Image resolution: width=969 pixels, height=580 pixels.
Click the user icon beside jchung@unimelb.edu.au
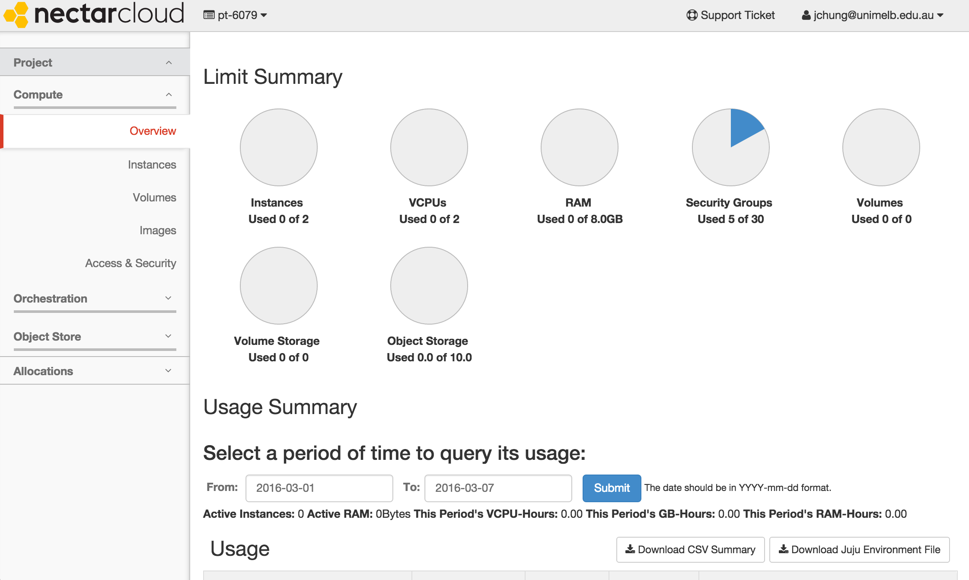point(806,16)
